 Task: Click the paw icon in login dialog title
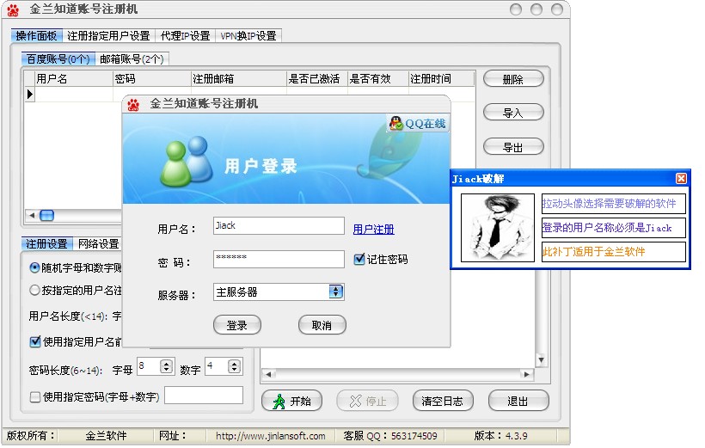[133, 104]
